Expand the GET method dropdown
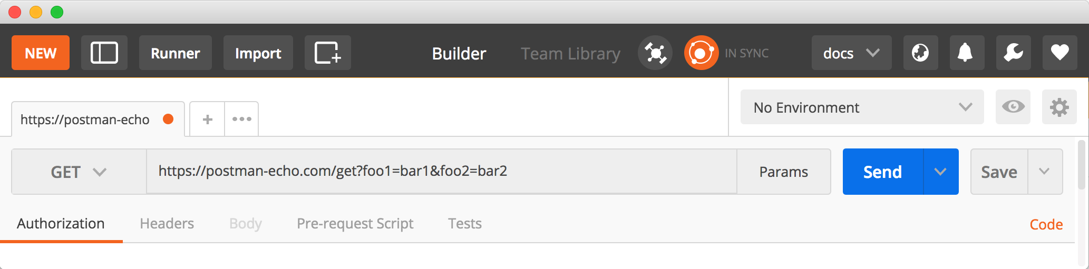Screen dimensions: 1089x269 pos(79,172)
